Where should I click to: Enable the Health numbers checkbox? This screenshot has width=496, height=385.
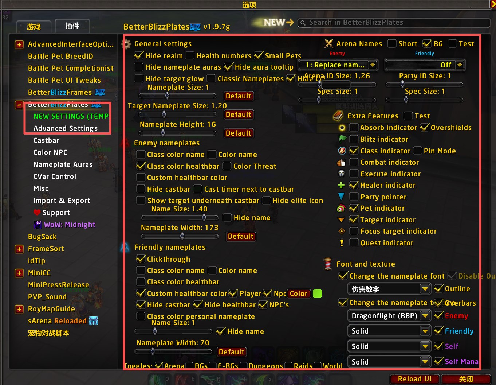(x=190, y=55)
